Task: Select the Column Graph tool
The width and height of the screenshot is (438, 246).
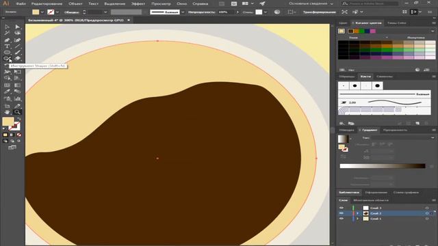Action: click(x=17, y=98)
